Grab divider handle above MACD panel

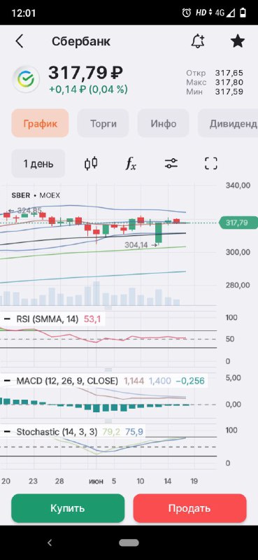[108, 370]
